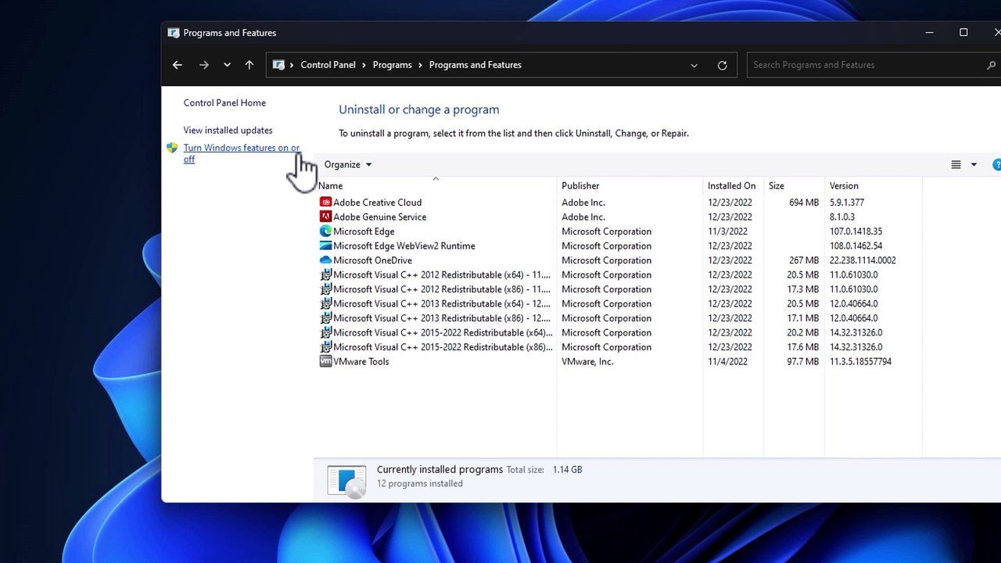Click Turn Windows features on or off
1001x563 pixels.
[x=242, y=153]
